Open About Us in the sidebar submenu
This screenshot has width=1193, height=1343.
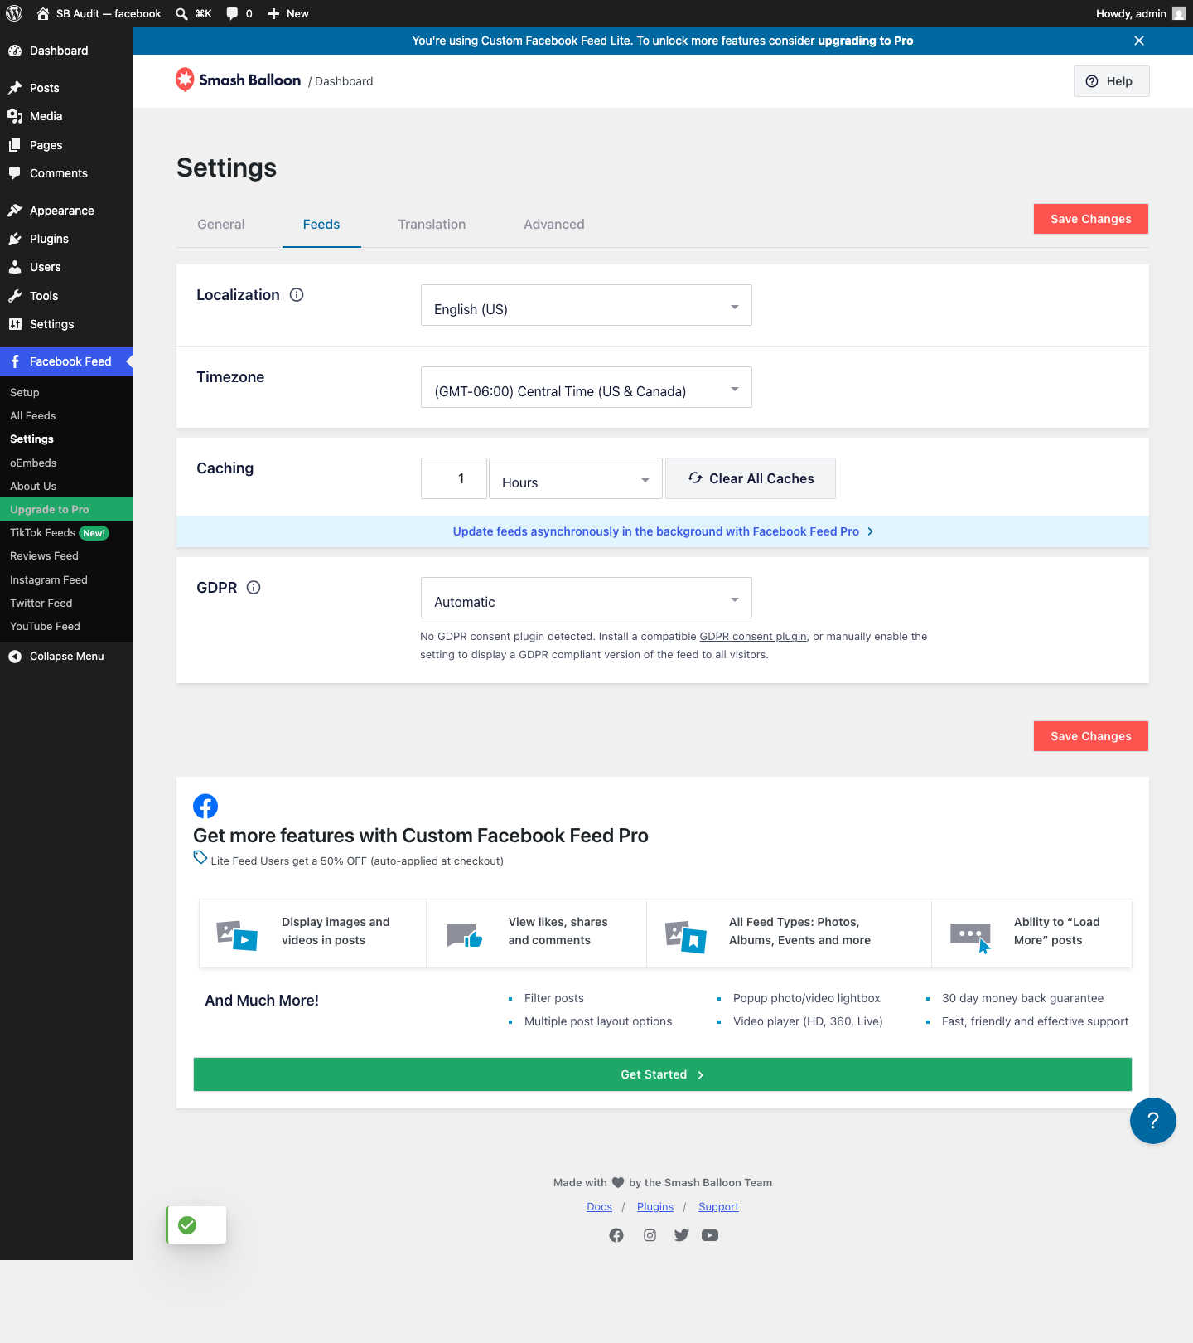(33, 487)
